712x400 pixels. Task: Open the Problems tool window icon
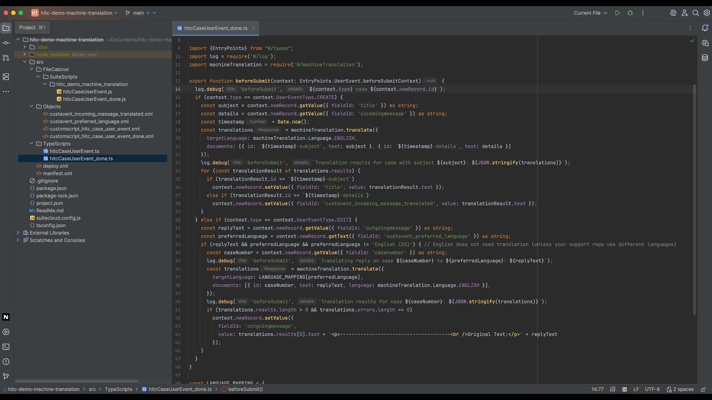(6, 362)
